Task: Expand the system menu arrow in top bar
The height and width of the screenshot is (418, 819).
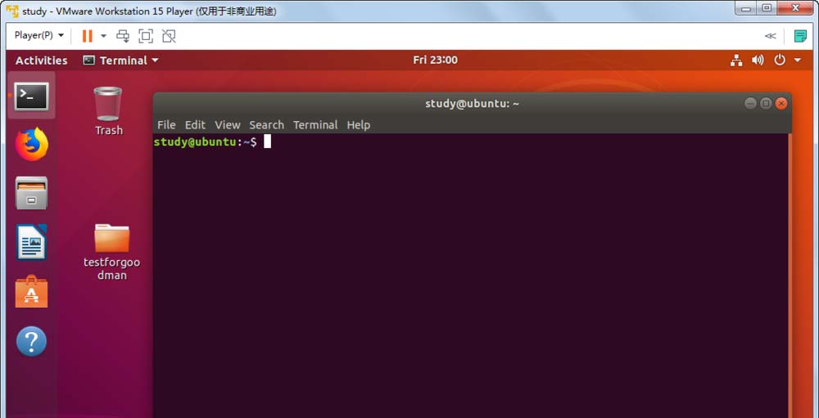Action: click(x=798, y=61)
